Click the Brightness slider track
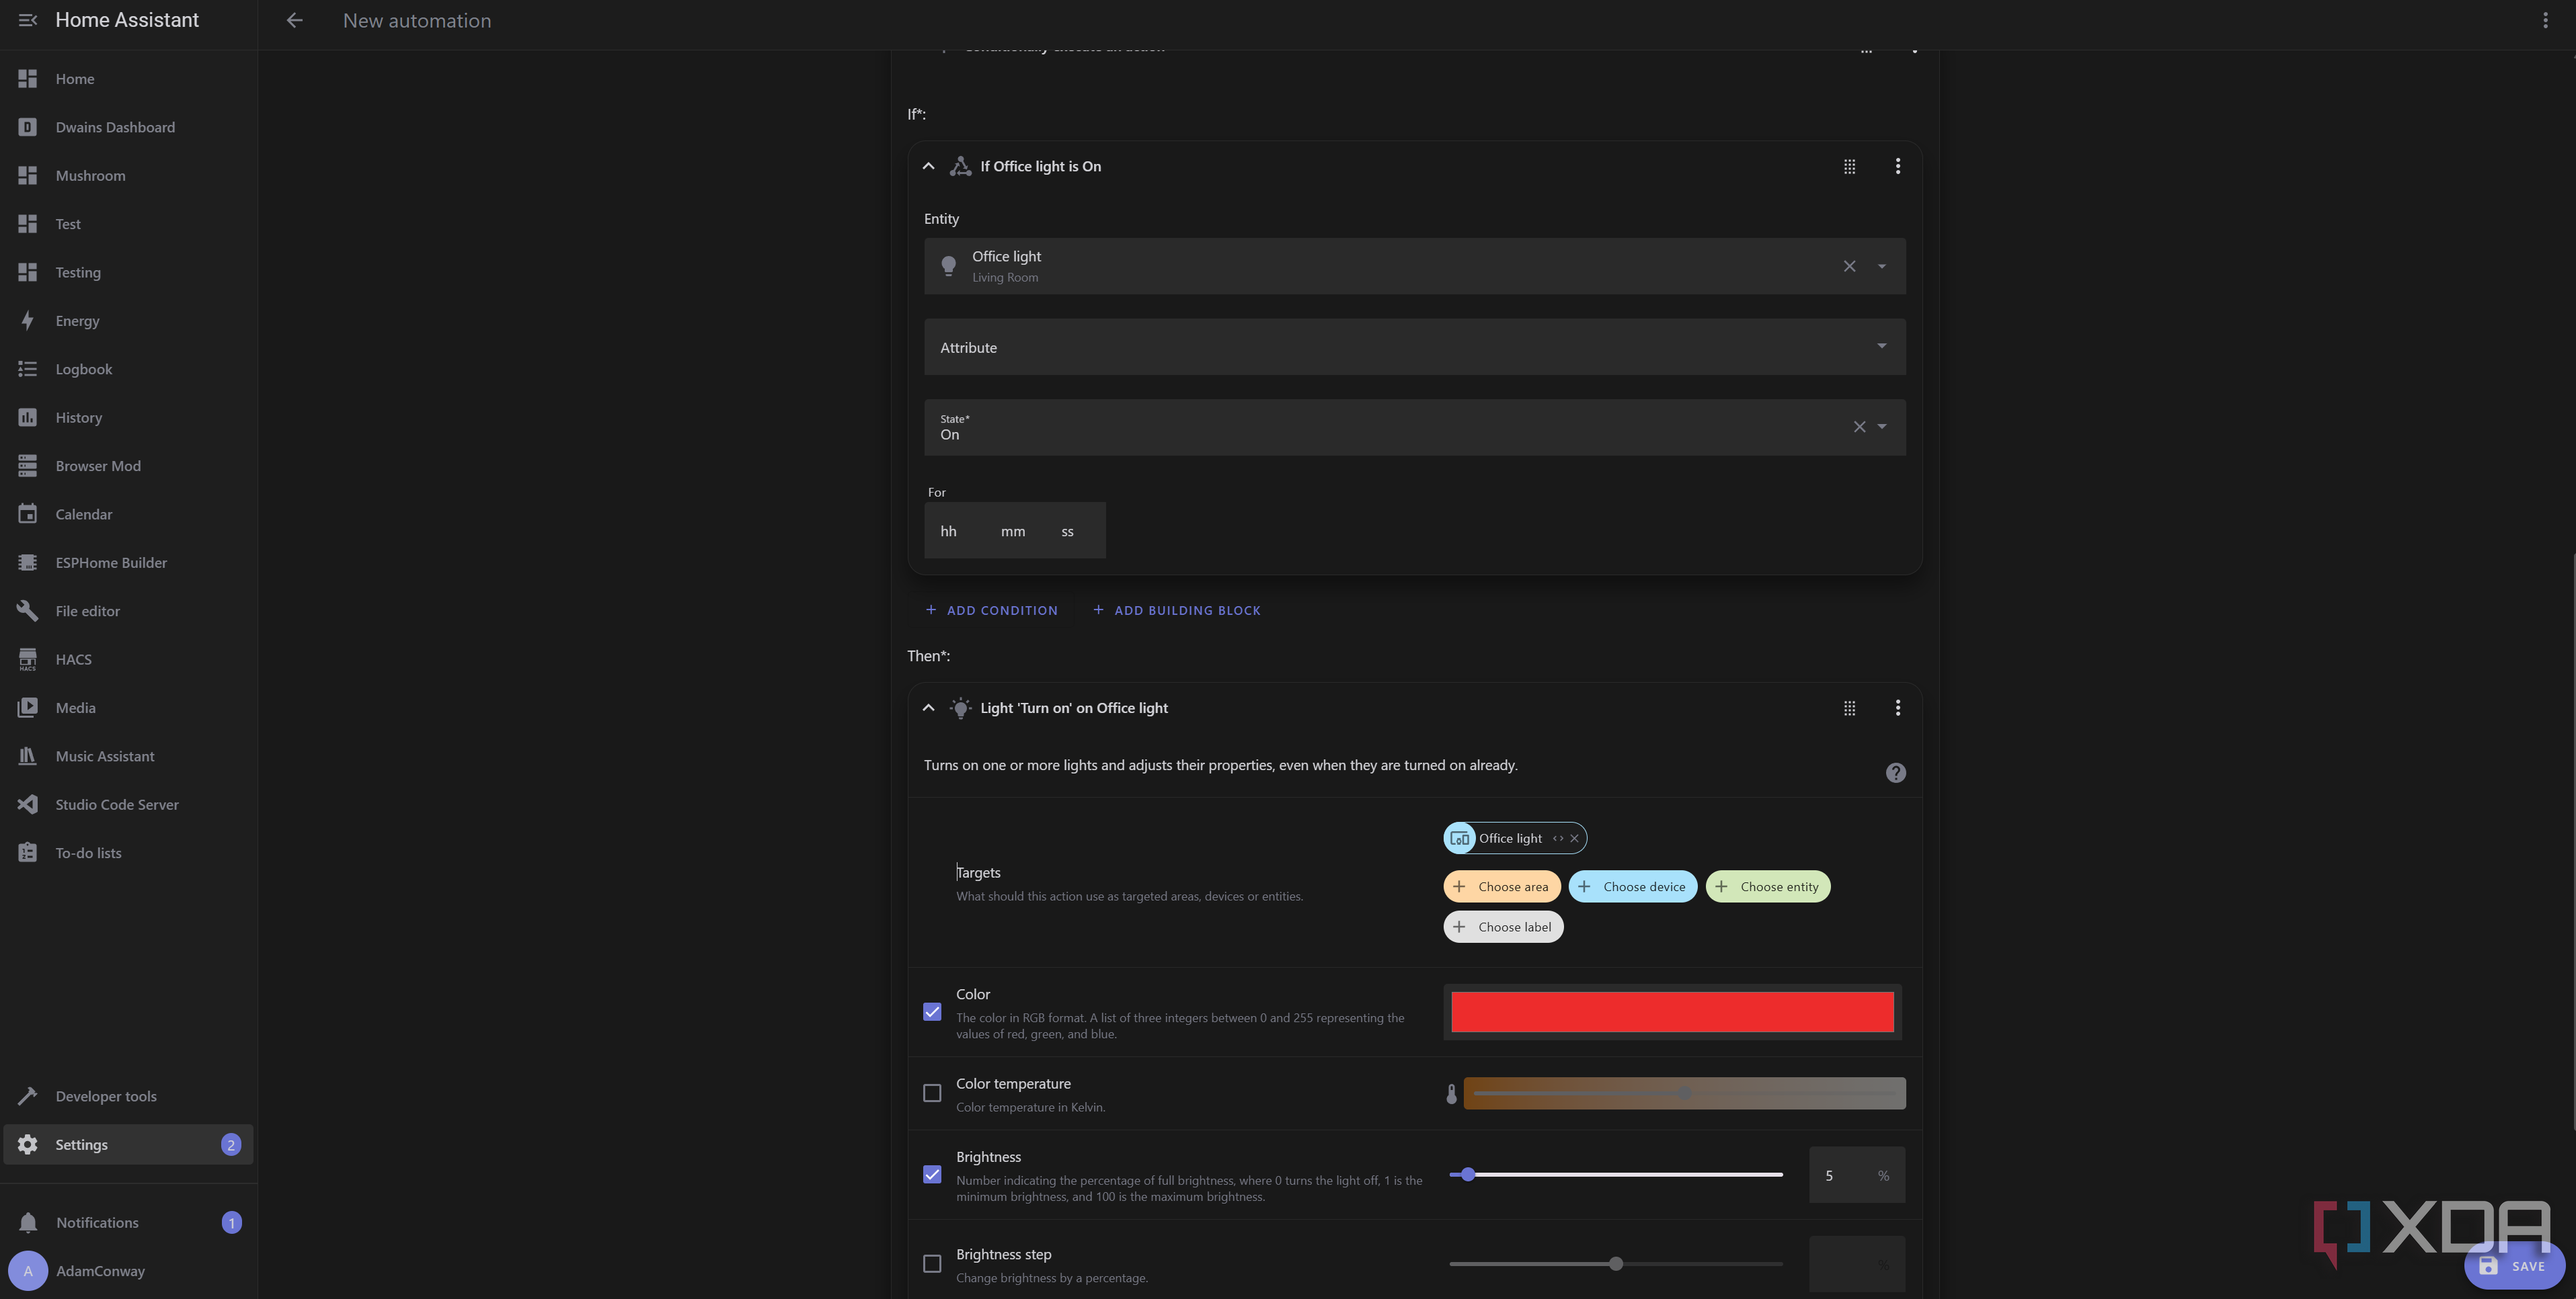Viewport: 2576px width, 1299px height. point(1616,1175)
